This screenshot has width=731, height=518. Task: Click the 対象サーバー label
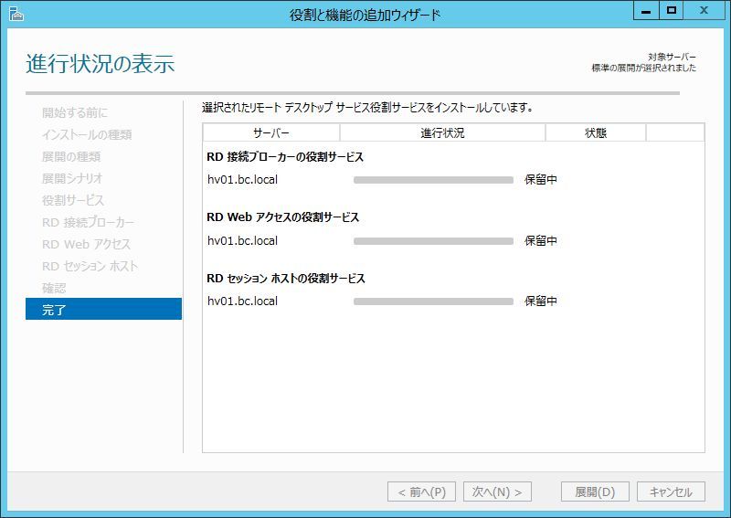coord(672,57)
